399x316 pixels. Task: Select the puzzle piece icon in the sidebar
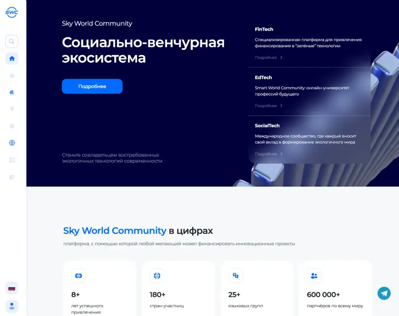(x=12, y=92)
